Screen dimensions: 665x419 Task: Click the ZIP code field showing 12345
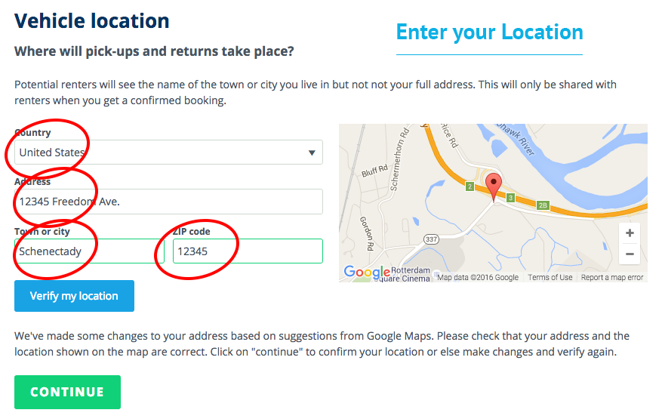pos(248,251)
